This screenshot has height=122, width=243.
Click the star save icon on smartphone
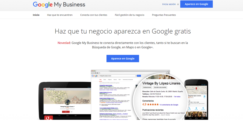click(x=196, y=108)
